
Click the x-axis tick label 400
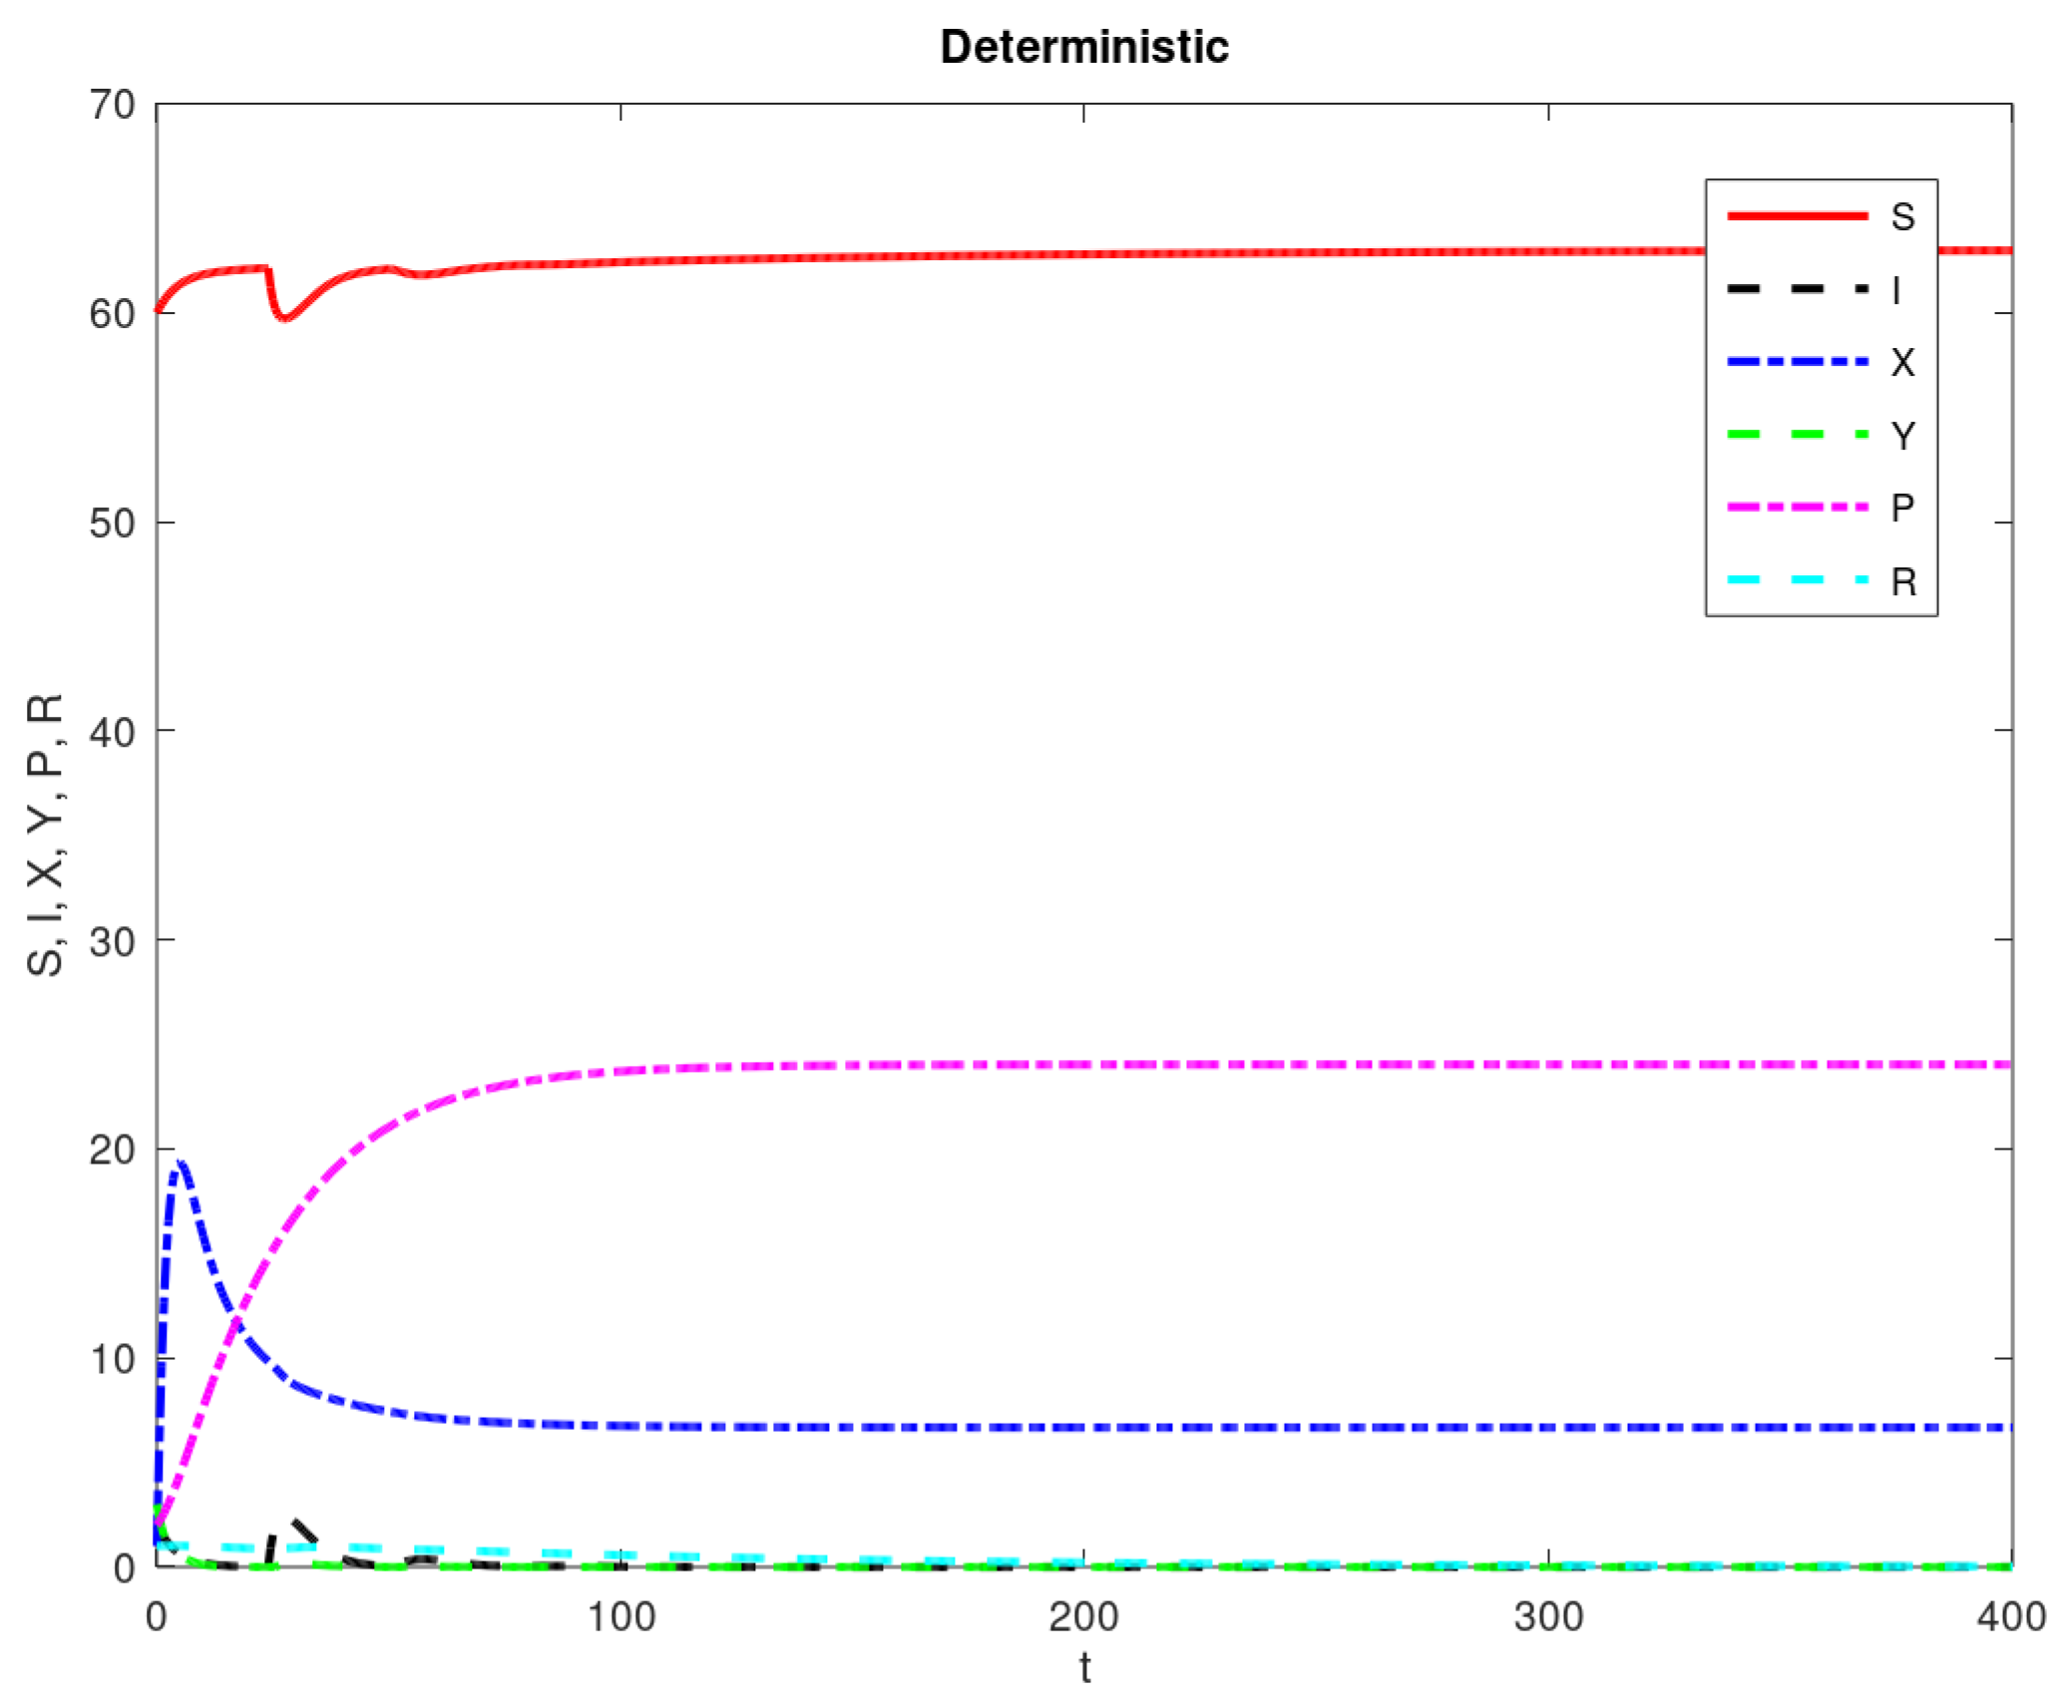2011,1617
